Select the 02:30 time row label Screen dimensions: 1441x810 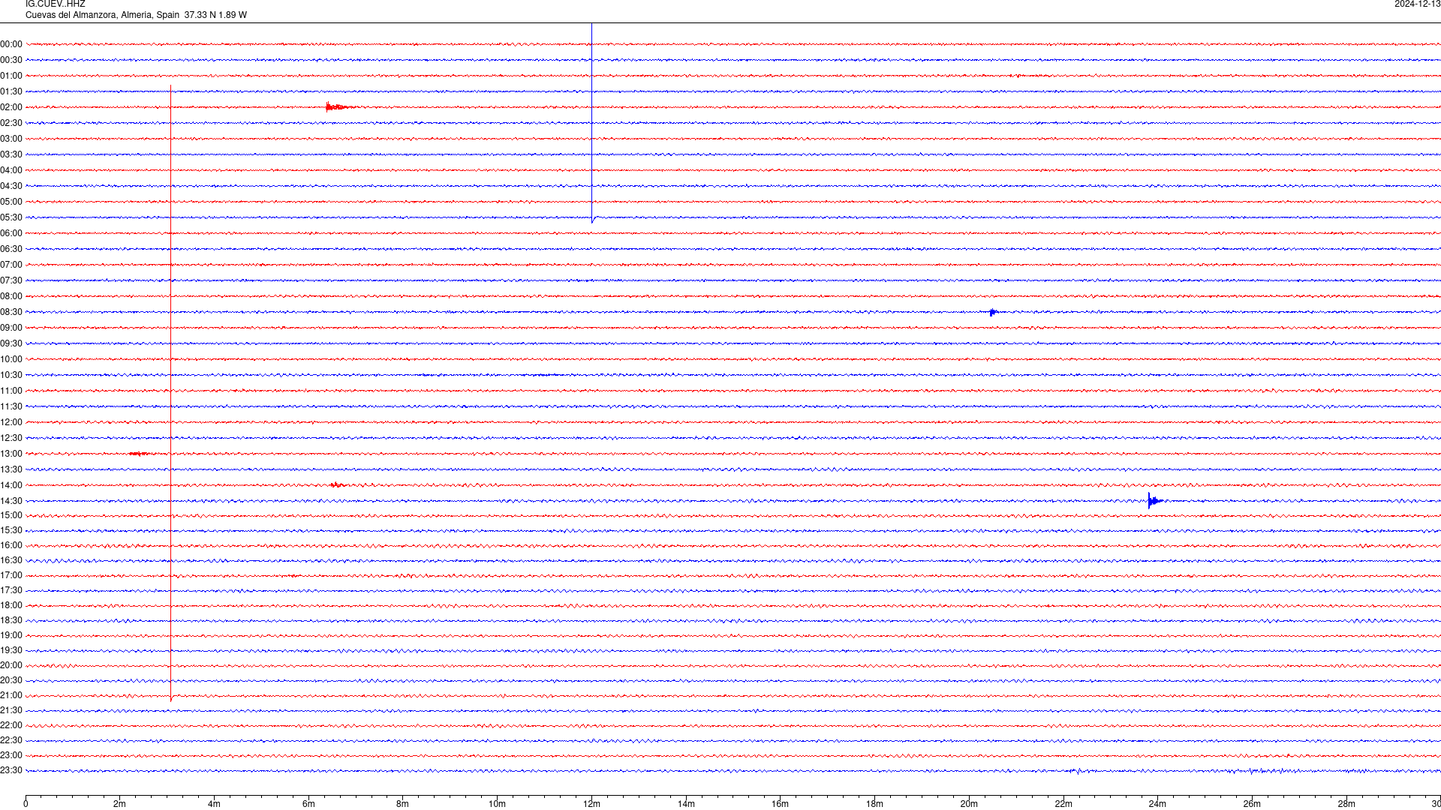11,123
